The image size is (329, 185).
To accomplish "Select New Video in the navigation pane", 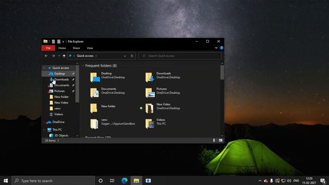I will pos(61,103).
